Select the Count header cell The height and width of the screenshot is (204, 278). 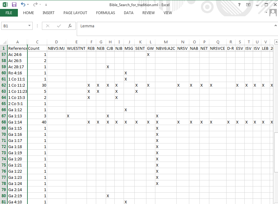(x=37, y=48)
